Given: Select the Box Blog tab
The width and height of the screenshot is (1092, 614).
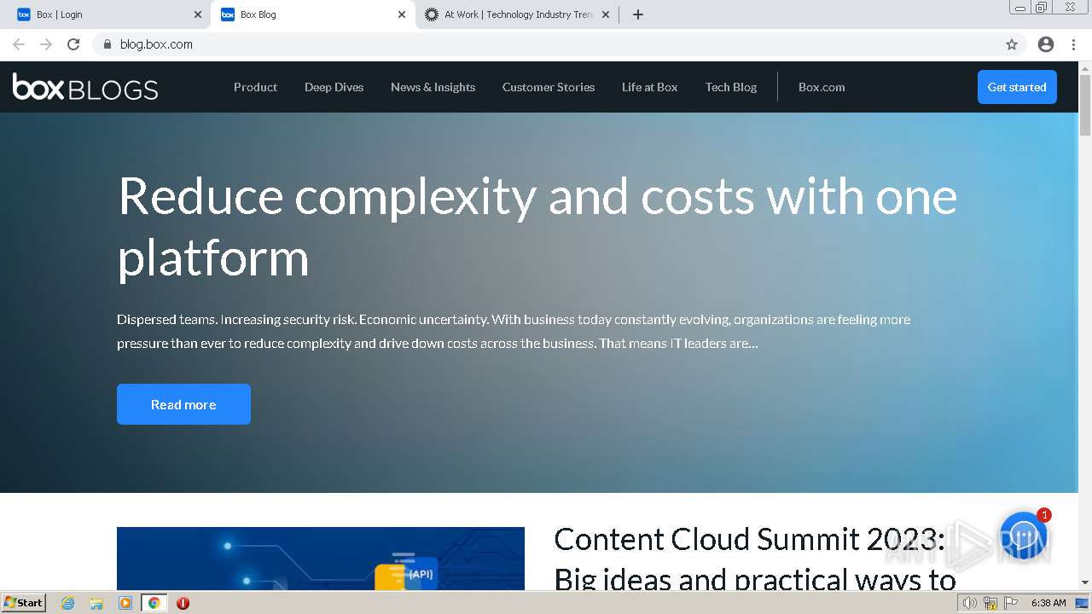Looking at the screenshot, I should [312, 14].
